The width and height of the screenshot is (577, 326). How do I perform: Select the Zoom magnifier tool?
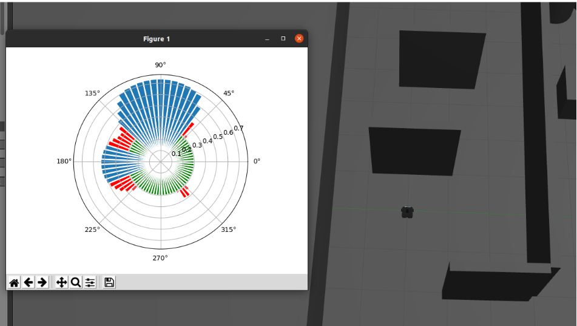point(75,282)
